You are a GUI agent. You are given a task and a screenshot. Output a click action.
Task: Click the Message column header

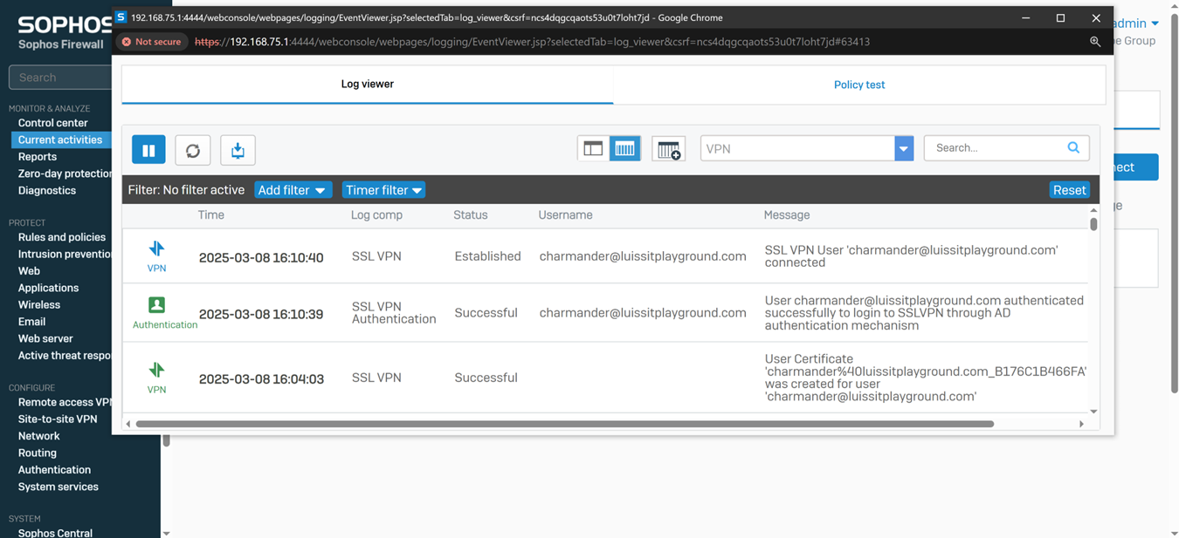pos(787,215)
